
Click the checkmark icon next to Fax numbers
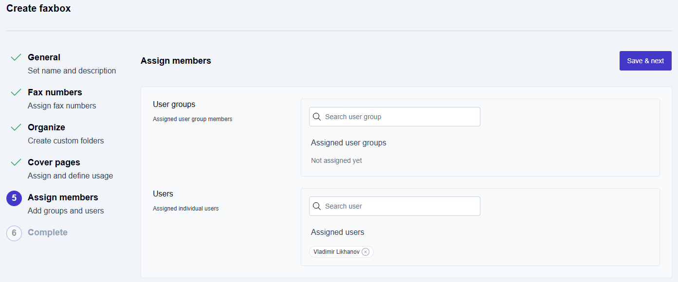(x=16, y=92)
